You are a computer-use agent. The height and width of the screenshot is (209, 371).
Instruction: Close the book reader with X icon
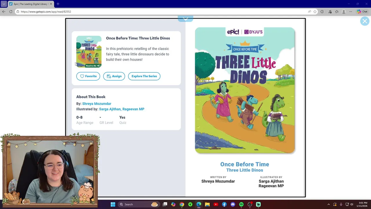pyautogui.click(x=365, y=21)
